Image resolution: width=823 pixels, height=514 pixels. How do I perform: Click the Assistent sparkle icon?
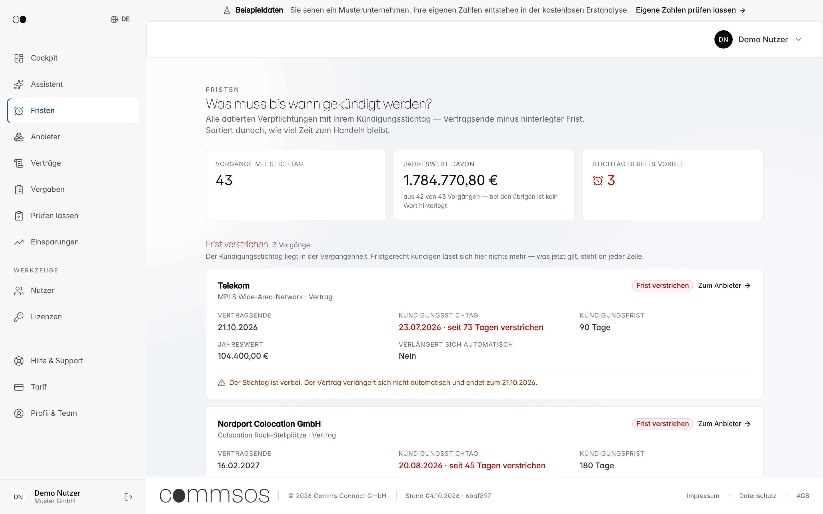tap(19, 84)
